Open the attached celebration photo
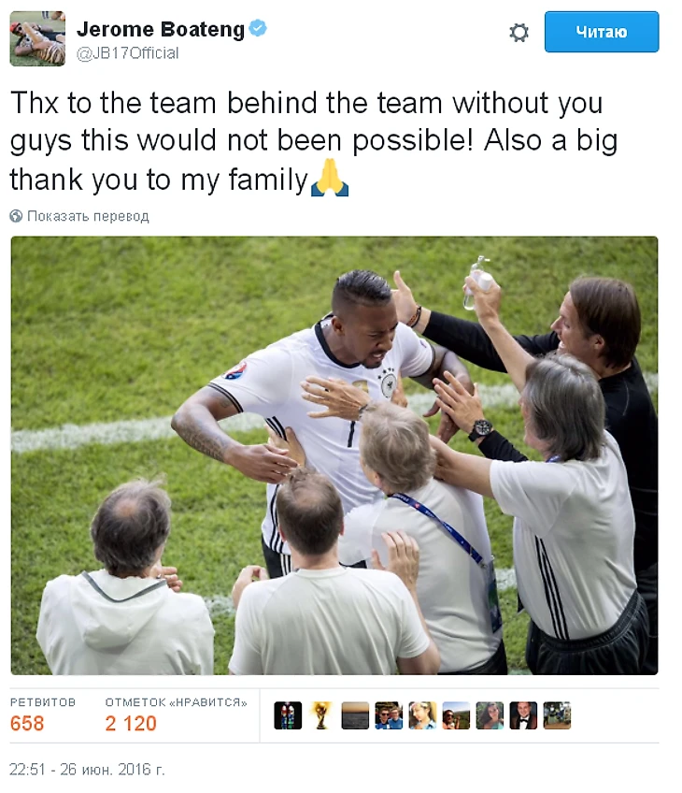The height and width of the screenshot is (793, 682). 334,455
